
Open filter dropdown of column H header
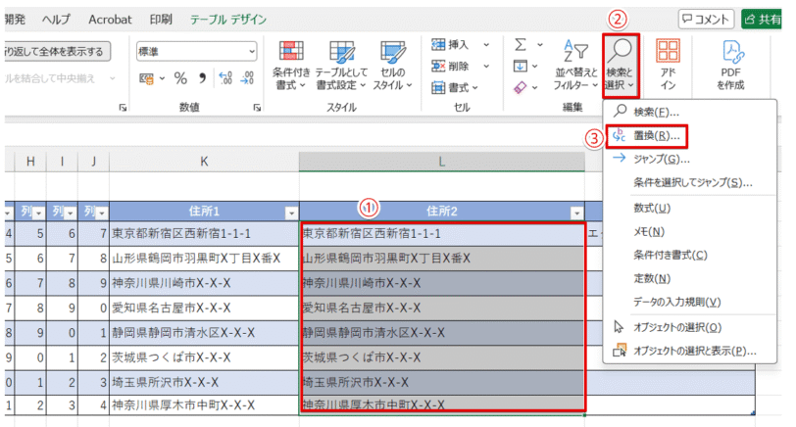(38, 213)
